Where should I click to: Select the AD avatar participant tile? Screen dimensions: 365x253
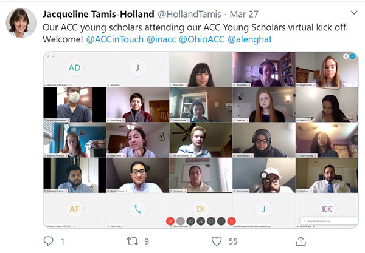(74, 69)
